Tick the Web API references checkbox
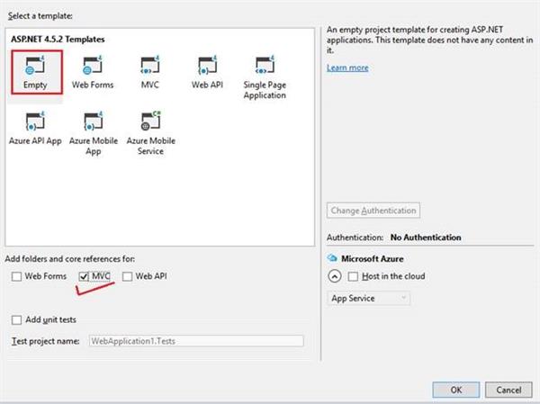 (128, 275)
